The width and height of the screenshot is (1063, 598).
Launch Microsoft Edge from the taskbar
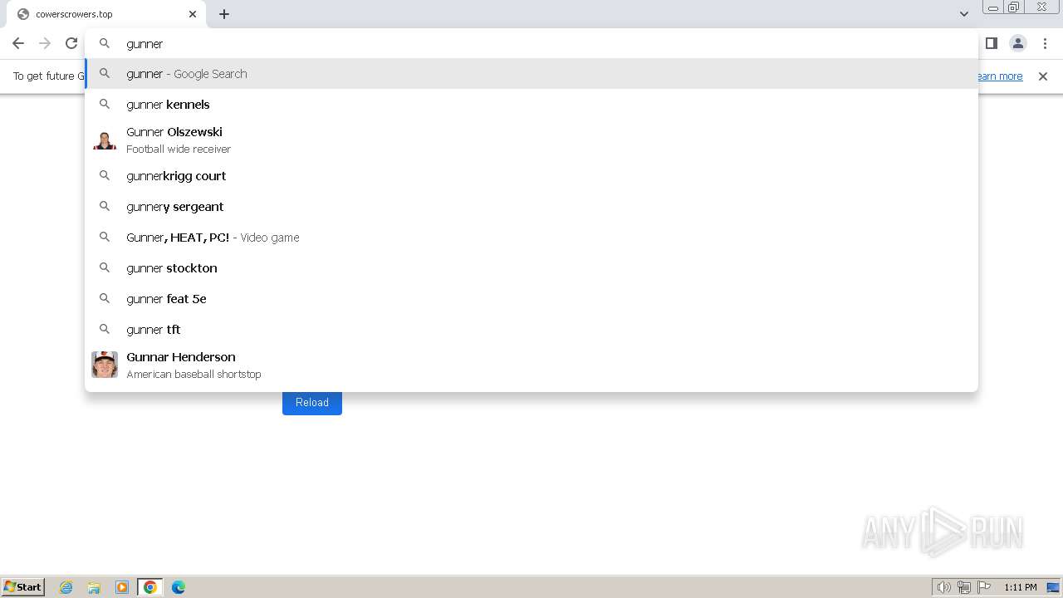point(179,587)
